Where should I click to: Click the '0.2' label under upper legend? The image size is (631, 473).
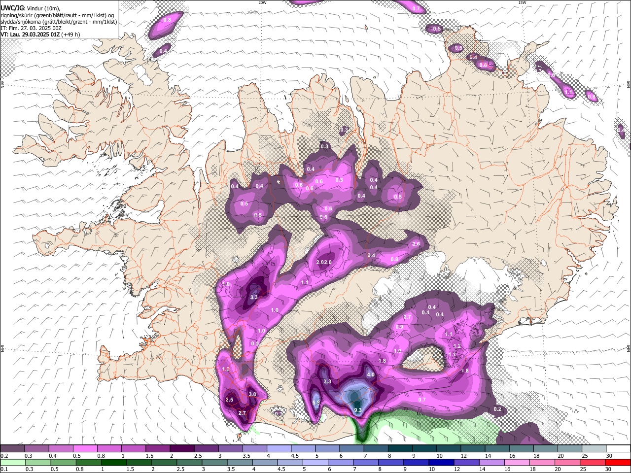pos(4,456)
